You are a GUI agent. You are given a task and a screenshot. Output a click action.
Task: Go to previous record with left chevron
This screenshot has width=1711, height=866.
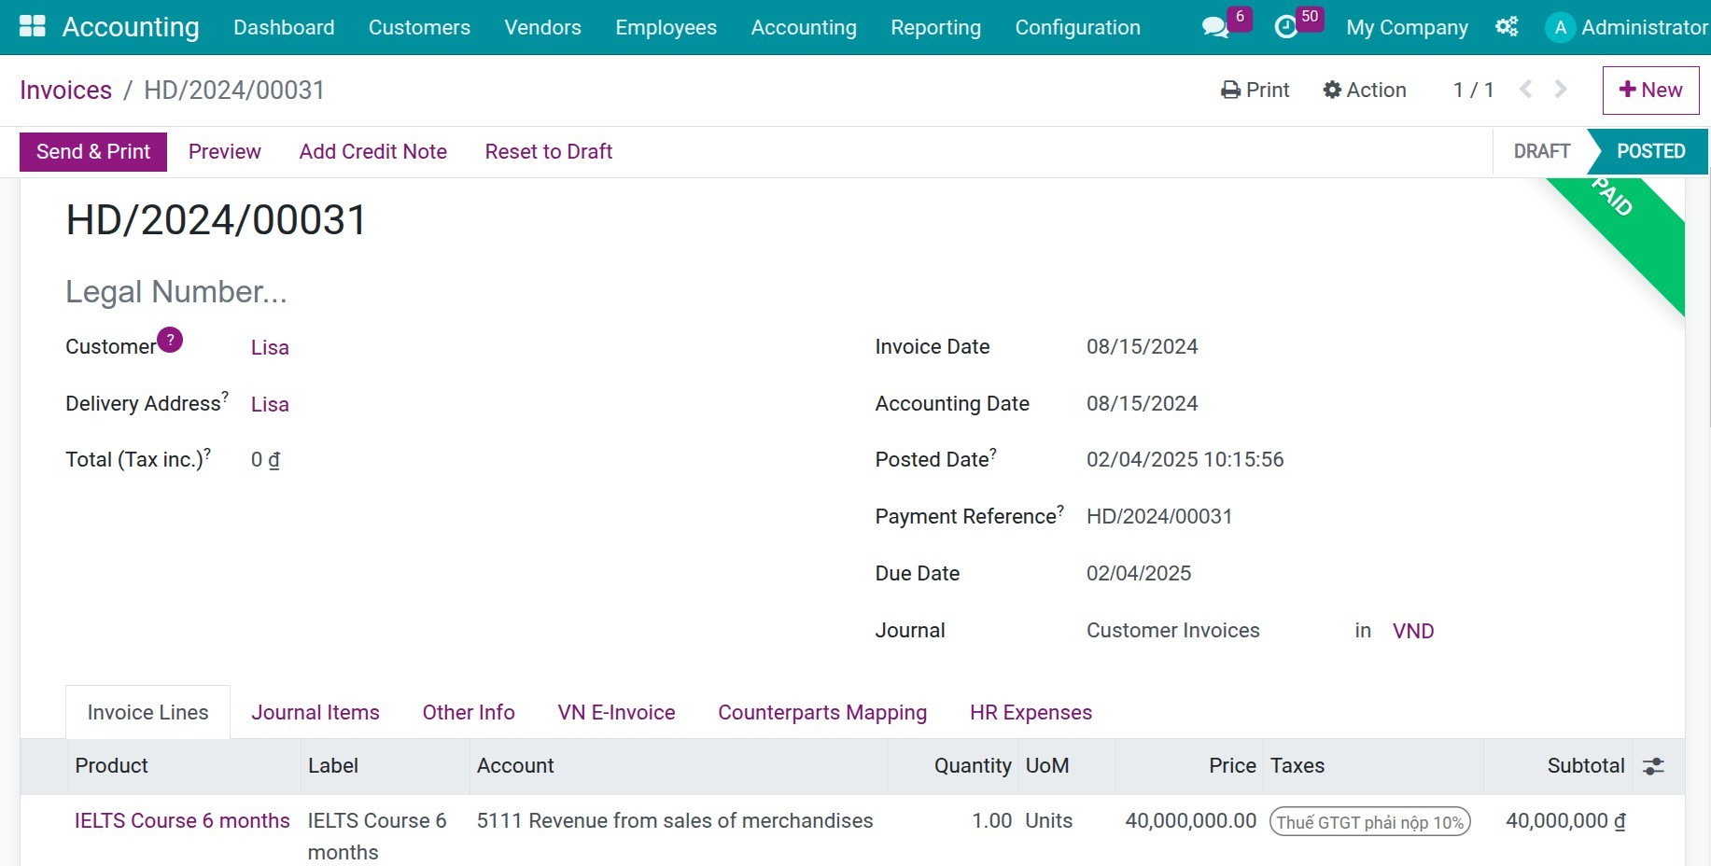point(1525,90)
